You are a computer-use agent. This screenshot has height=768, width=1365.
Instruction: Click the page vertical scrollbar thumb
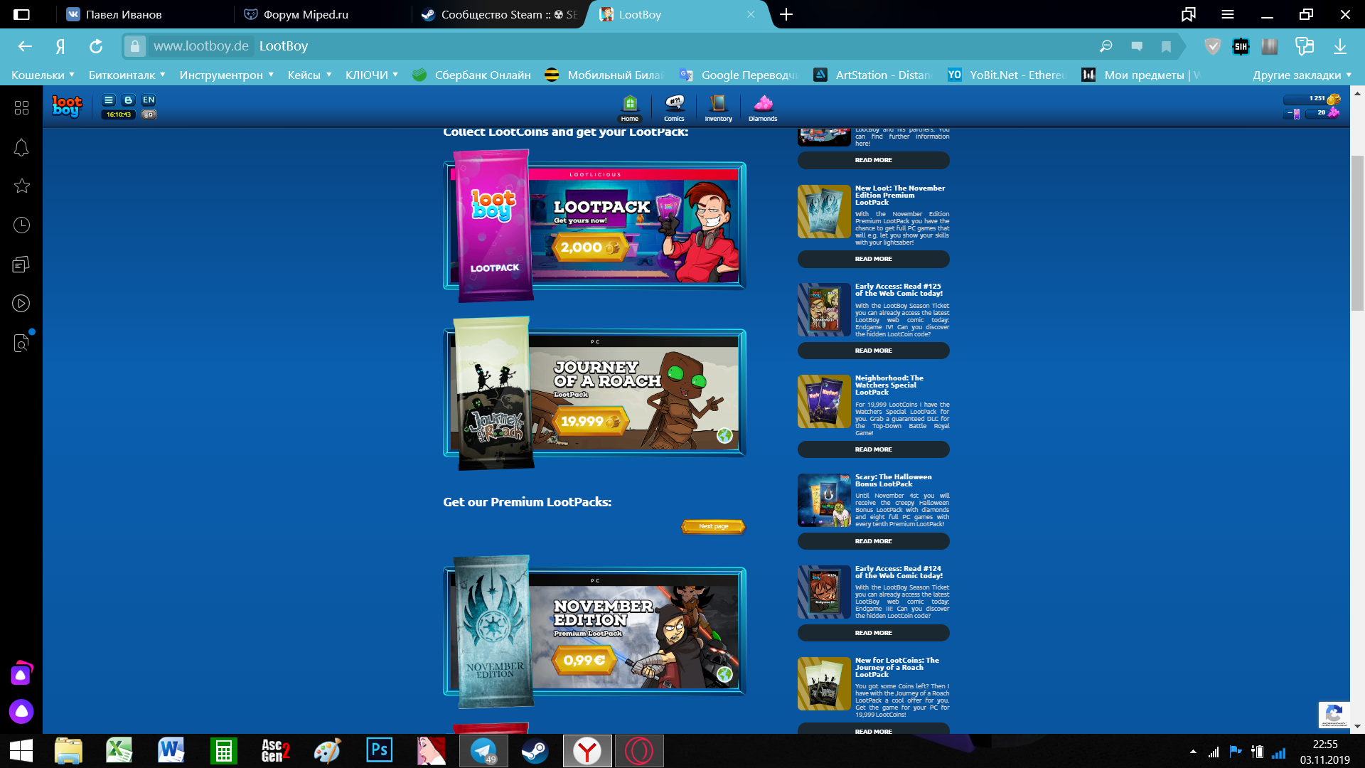(1357, 233)
